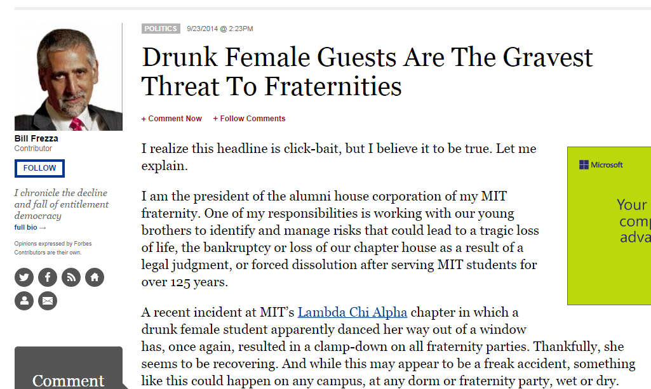This screenshot has height=389, width=651.
Task: Open the author profile person icon
Action: tap(24, 301)
